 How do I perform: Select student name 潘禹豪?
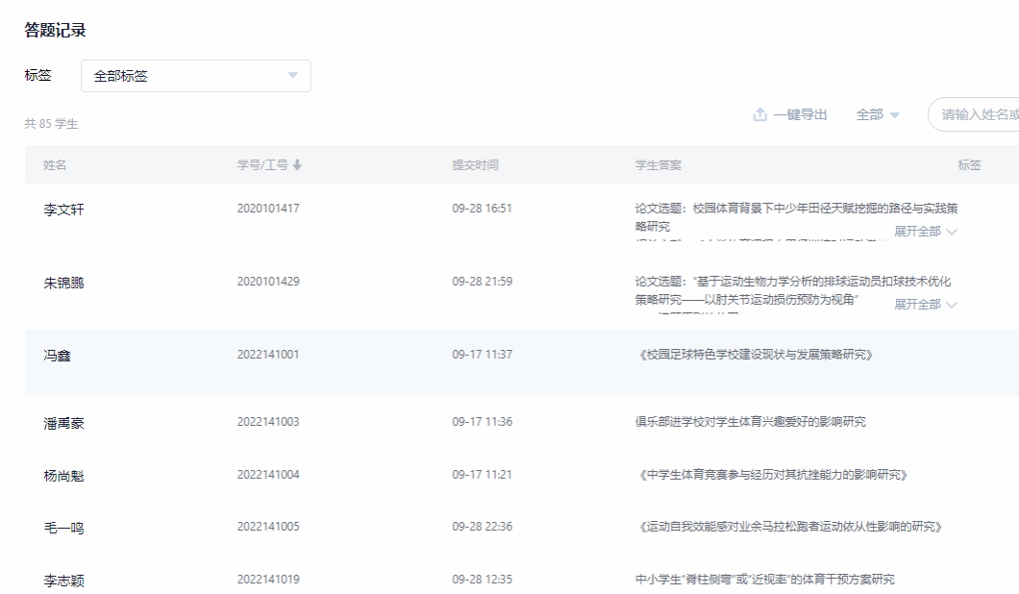tap(63, 423)
